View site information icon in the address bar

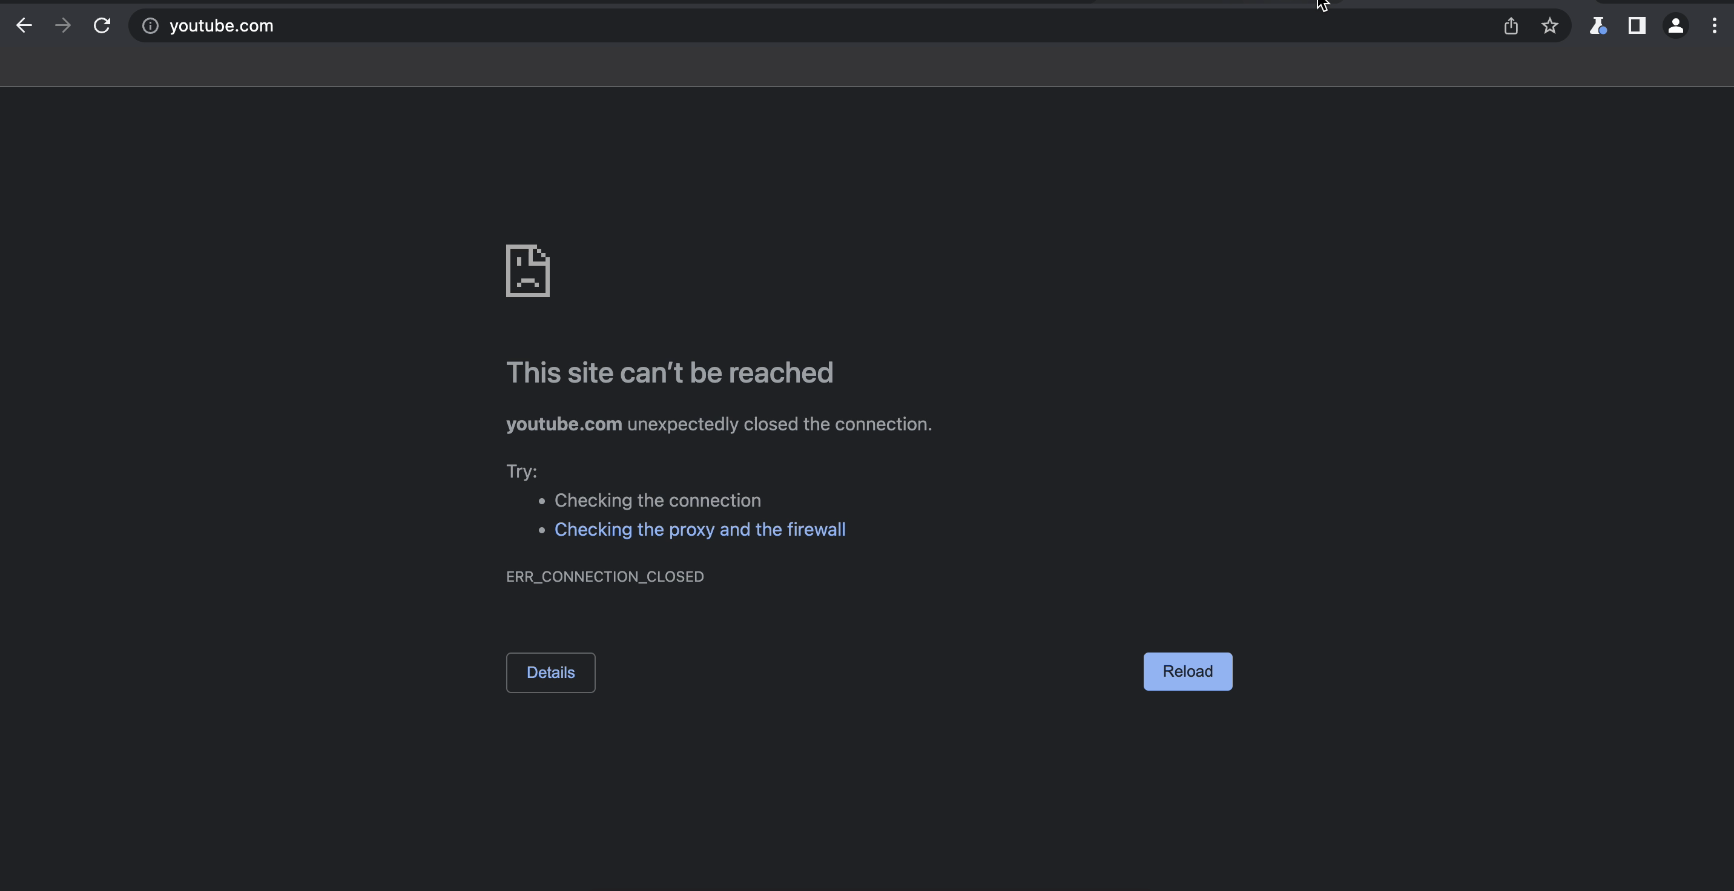tap(150, 25)
